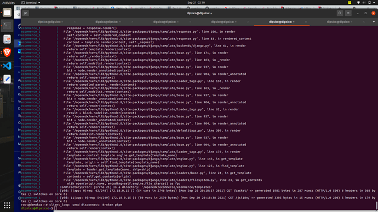The width and height of the screenshot is (378, 212).
Task: Click the yellow tray indicator icon
Action: coord(350,2)
